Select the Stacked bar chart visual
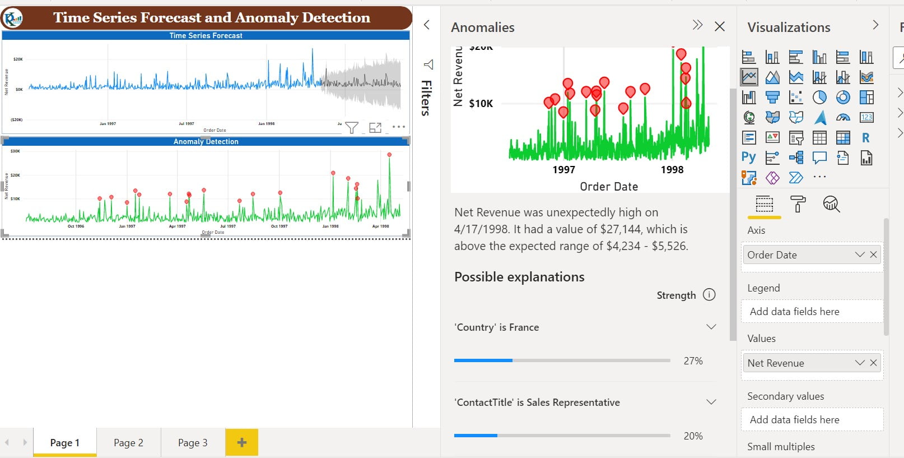The image size is (904, 458). tap(749, 57)
